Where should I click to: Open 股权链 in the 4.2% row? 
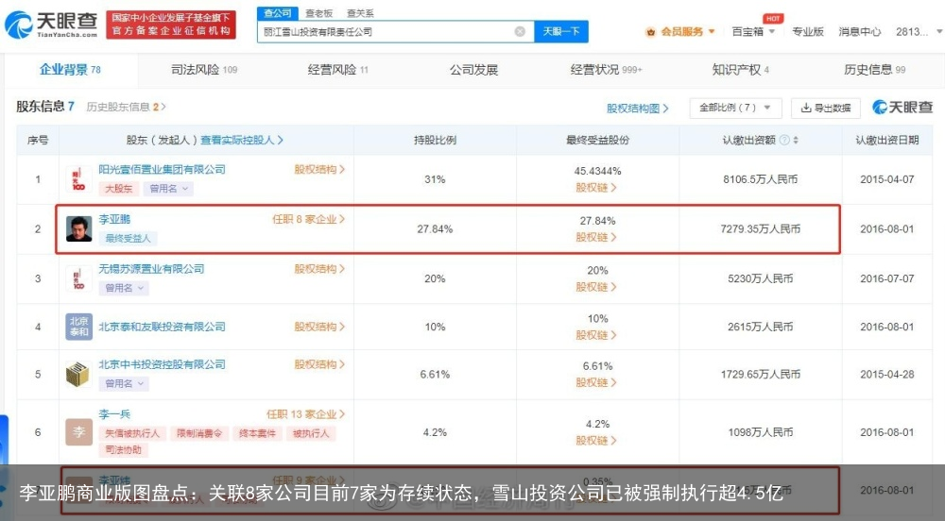(596, 441)
